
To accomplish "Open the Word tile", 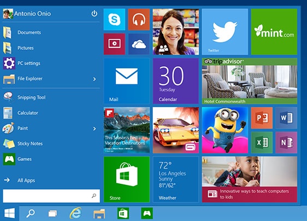I will (x=286, y=118).
